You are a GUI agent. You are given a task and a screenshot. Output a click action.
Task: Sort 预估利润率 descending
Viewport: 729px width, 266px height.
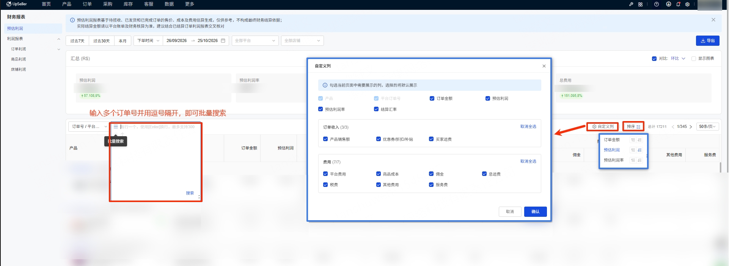tap(639, 160)
